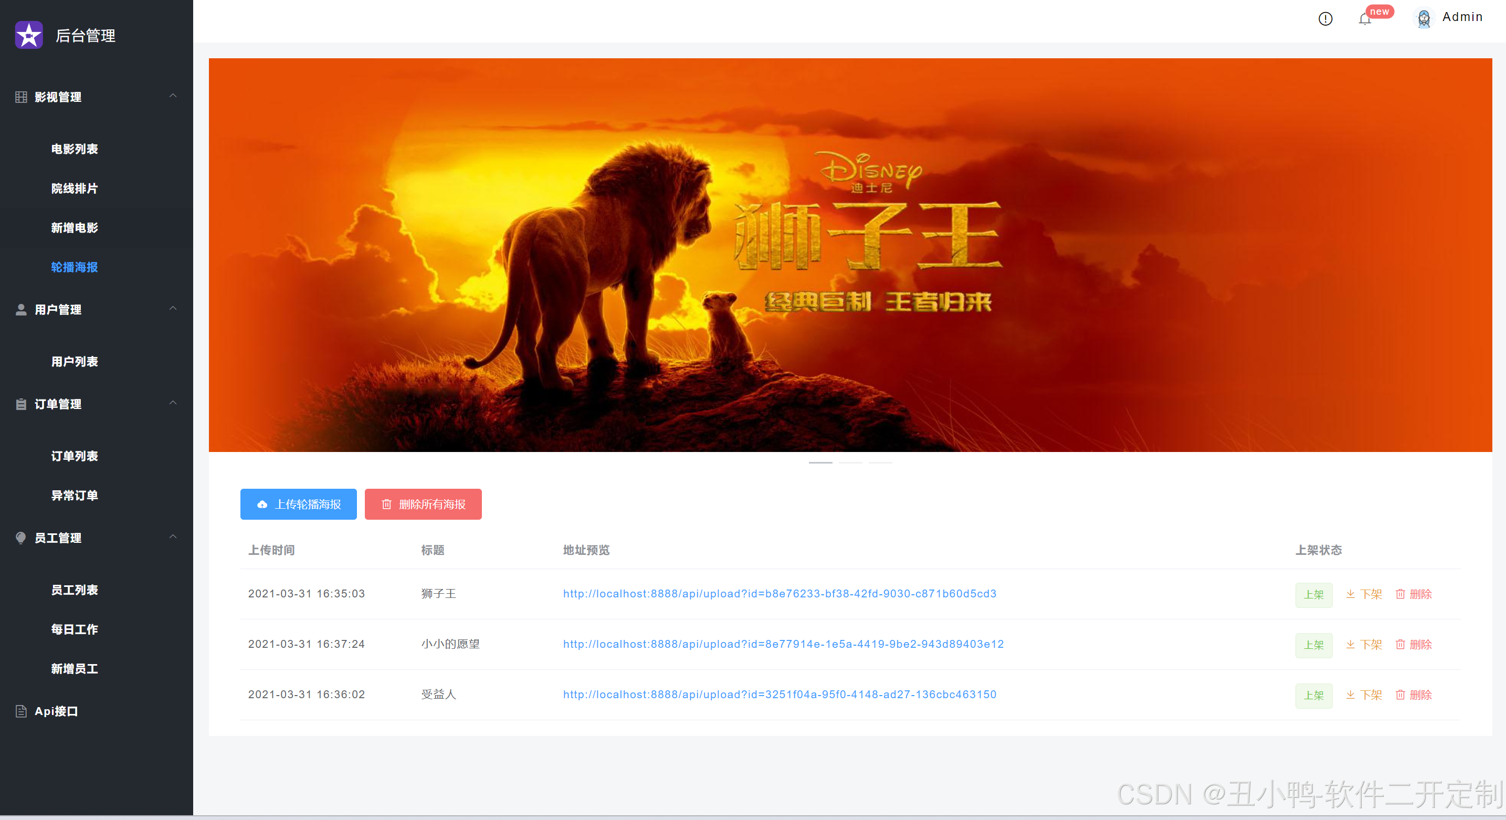Click the 影视管理 grid icon
This screenshot has height=820, width=1506.
pyautogui.click(x=21, y=97)
